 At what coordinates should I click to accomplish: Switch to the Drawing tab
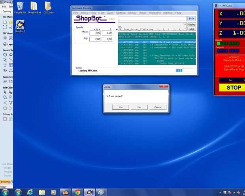pos(5,182)
